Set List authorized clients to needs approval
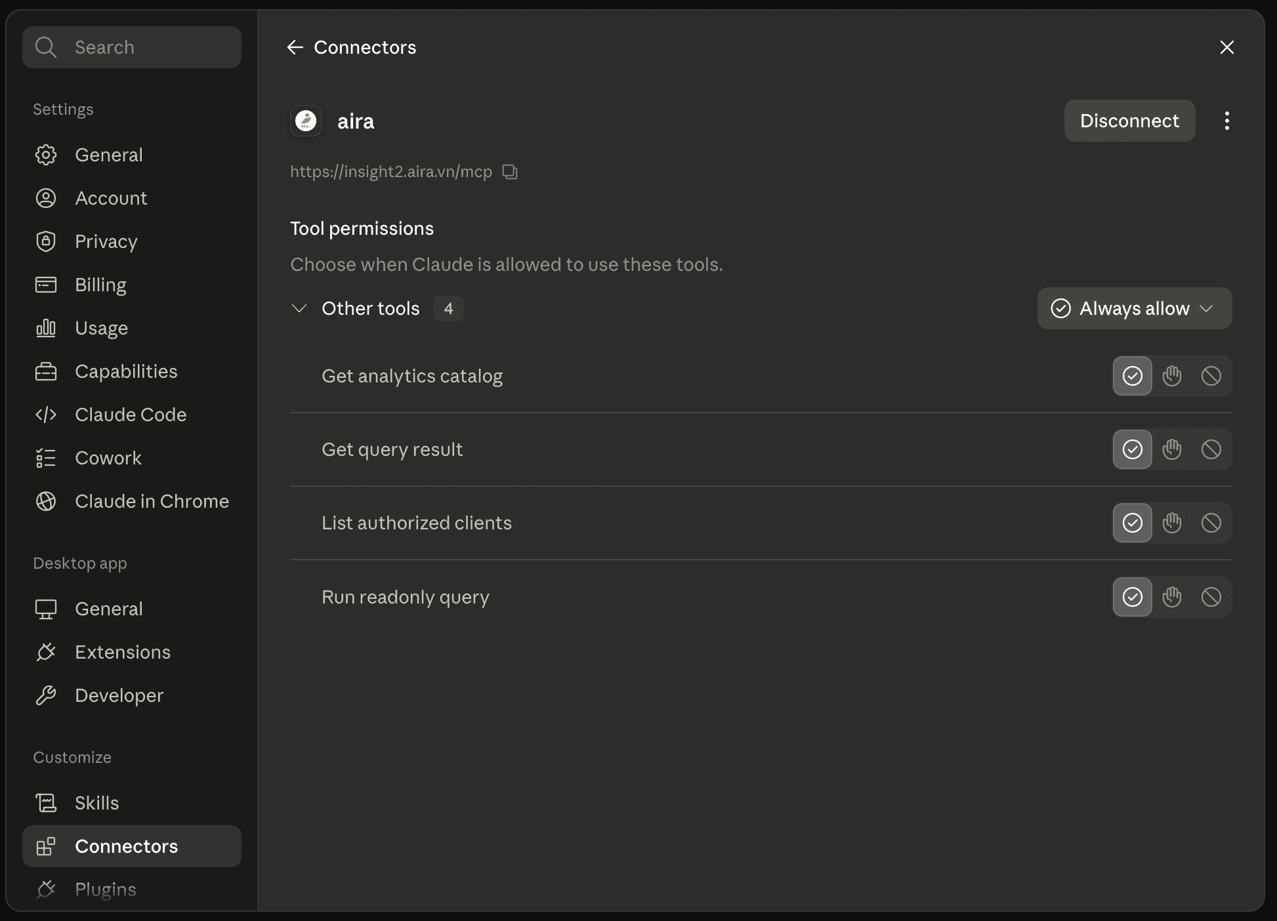The width and height of the screenshot is (1277, 921). click(1172, 523)
